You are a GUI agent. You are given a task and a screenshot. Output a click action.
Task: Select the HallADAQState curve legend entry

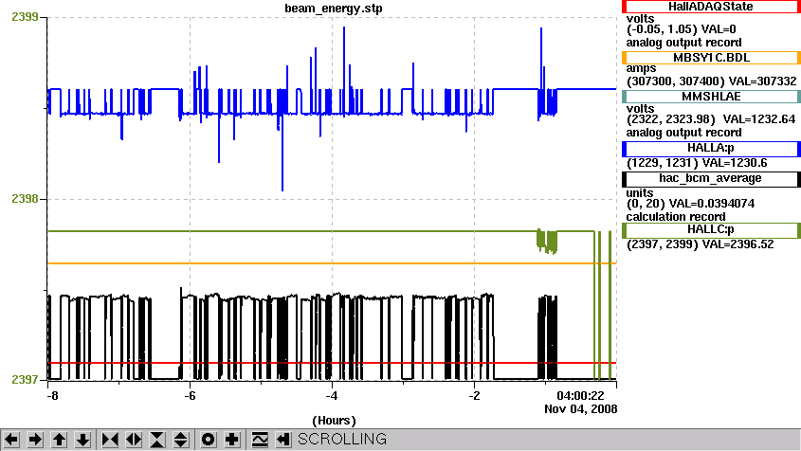[711, 7]
